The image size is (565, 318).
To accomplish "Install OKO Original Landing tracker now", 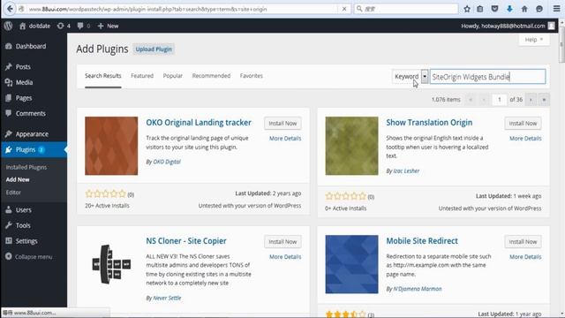I will [x=282, y=124].
